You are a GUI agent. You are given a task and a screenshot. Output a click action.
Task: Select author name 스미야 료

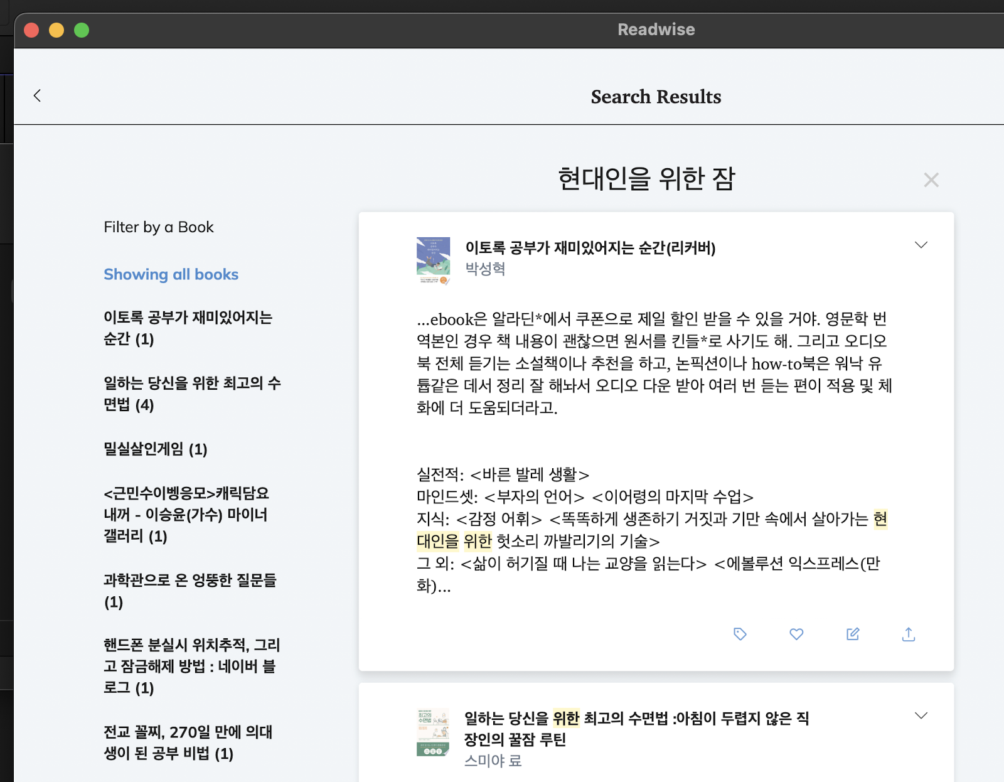tap(493, 761)
